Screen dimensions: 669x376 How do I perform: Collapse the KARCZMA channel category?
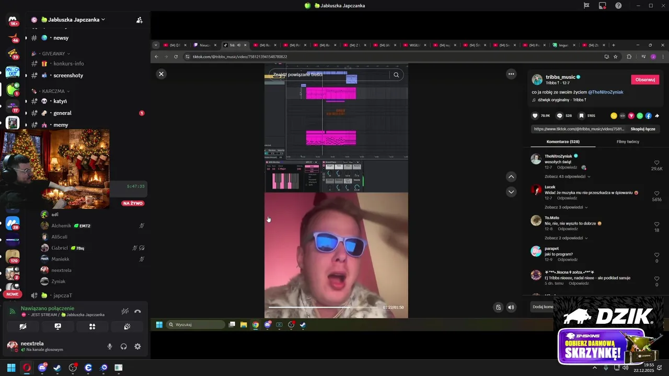coord(55,91)
